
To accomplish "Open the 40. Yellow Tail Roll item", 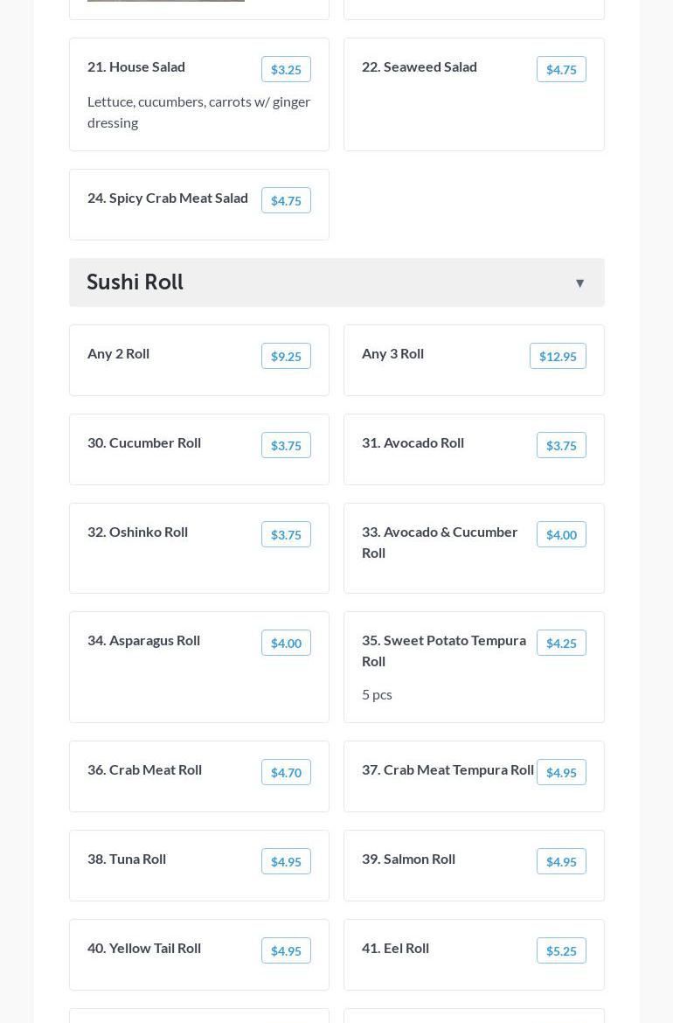I will [x=144, y=948].
